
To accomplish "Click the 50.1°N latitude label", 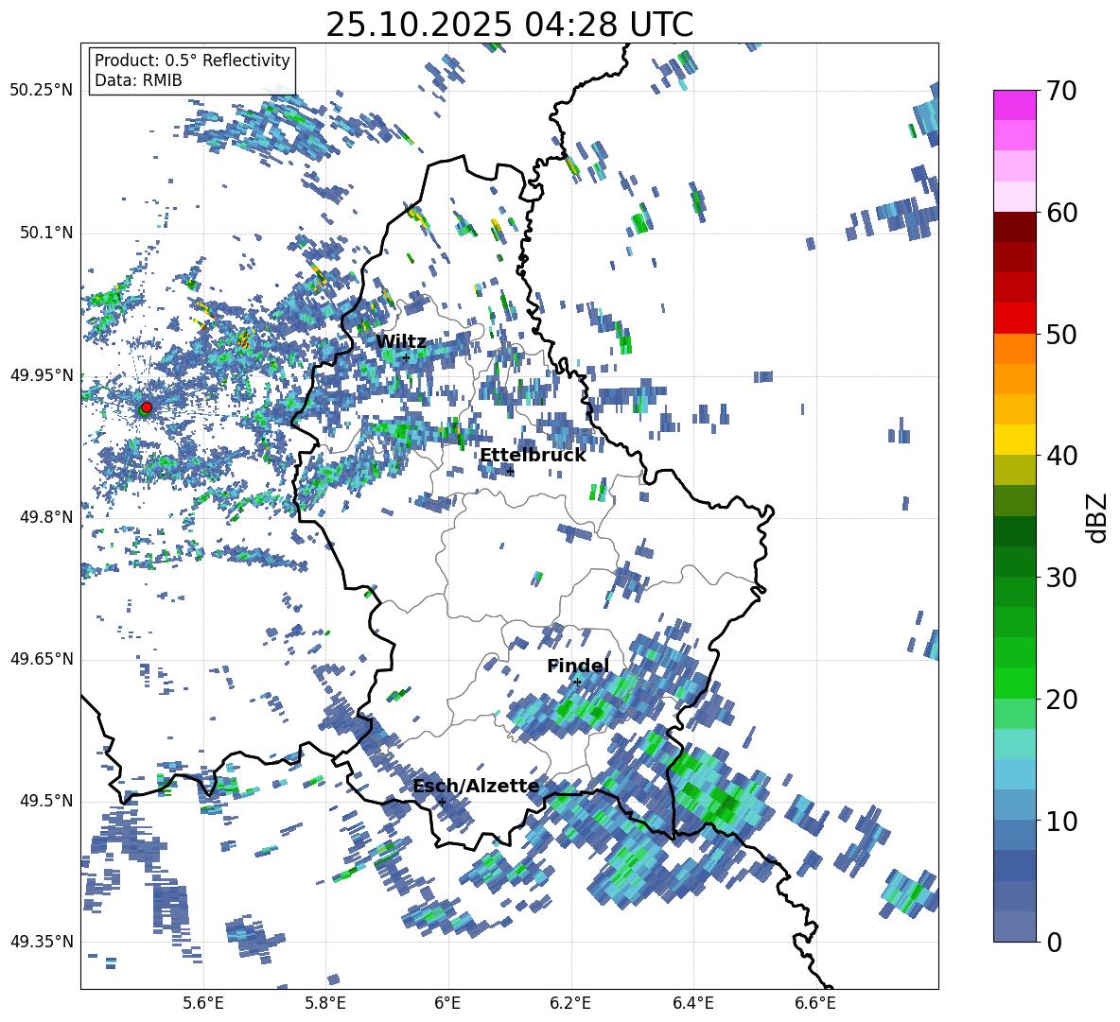I will click(45, 233).
